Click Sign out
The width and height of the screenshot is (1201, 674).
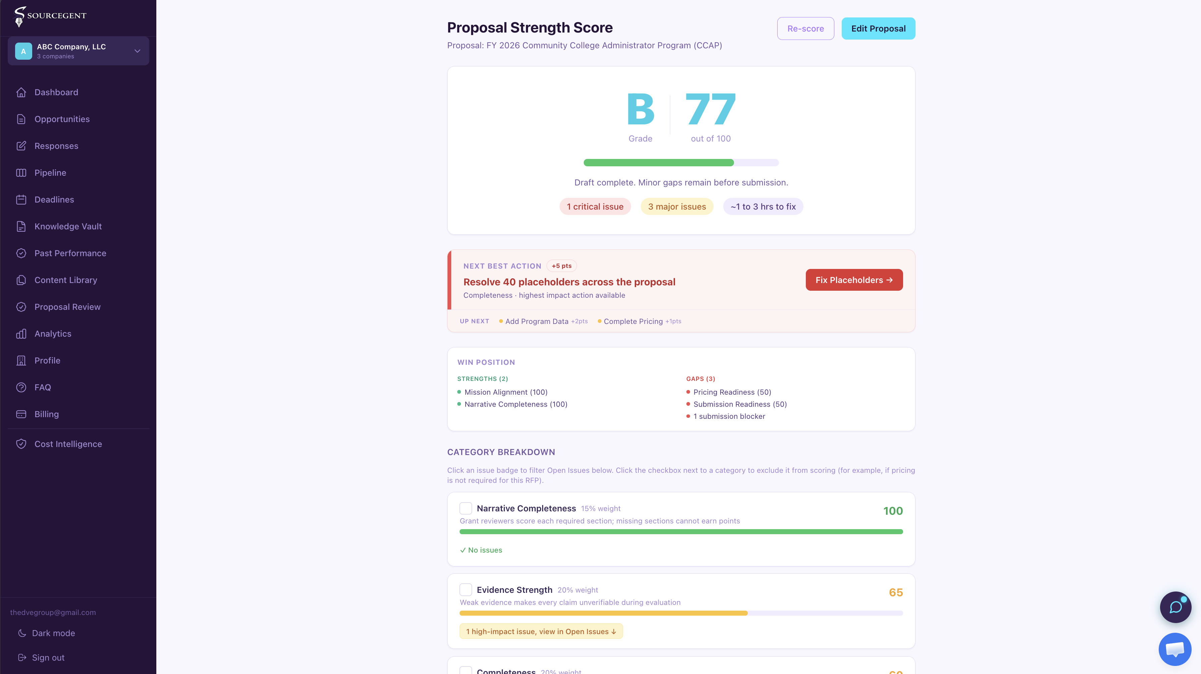point(49,658)
